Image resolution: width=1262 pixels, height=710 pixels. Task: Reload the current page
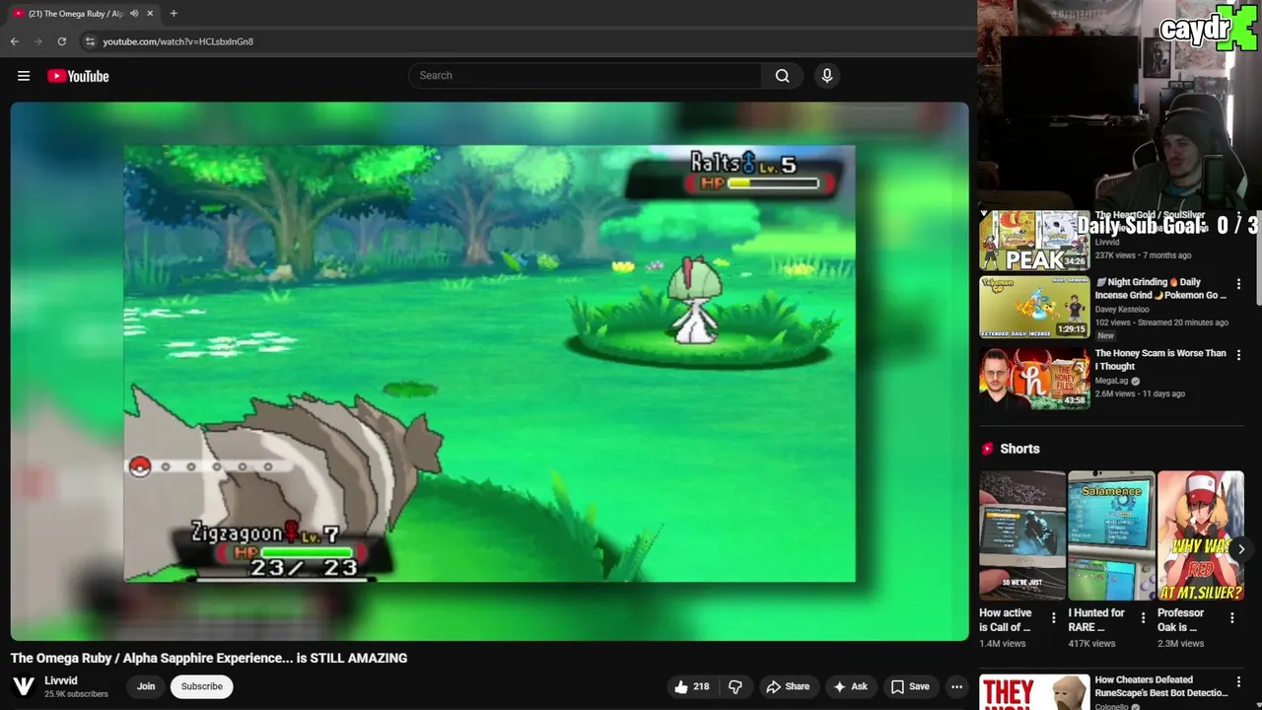tap(61, 41)
